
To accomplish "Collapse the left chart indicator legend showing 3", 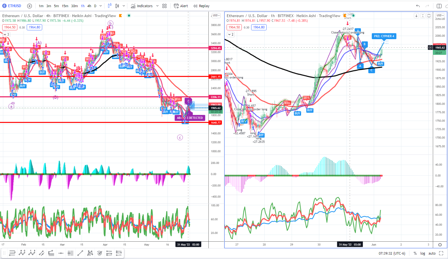I will coord(6,34).
